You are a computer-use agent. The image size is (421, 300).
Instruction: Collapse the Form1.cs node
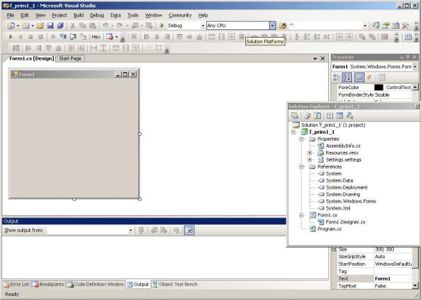coord(301,215)
